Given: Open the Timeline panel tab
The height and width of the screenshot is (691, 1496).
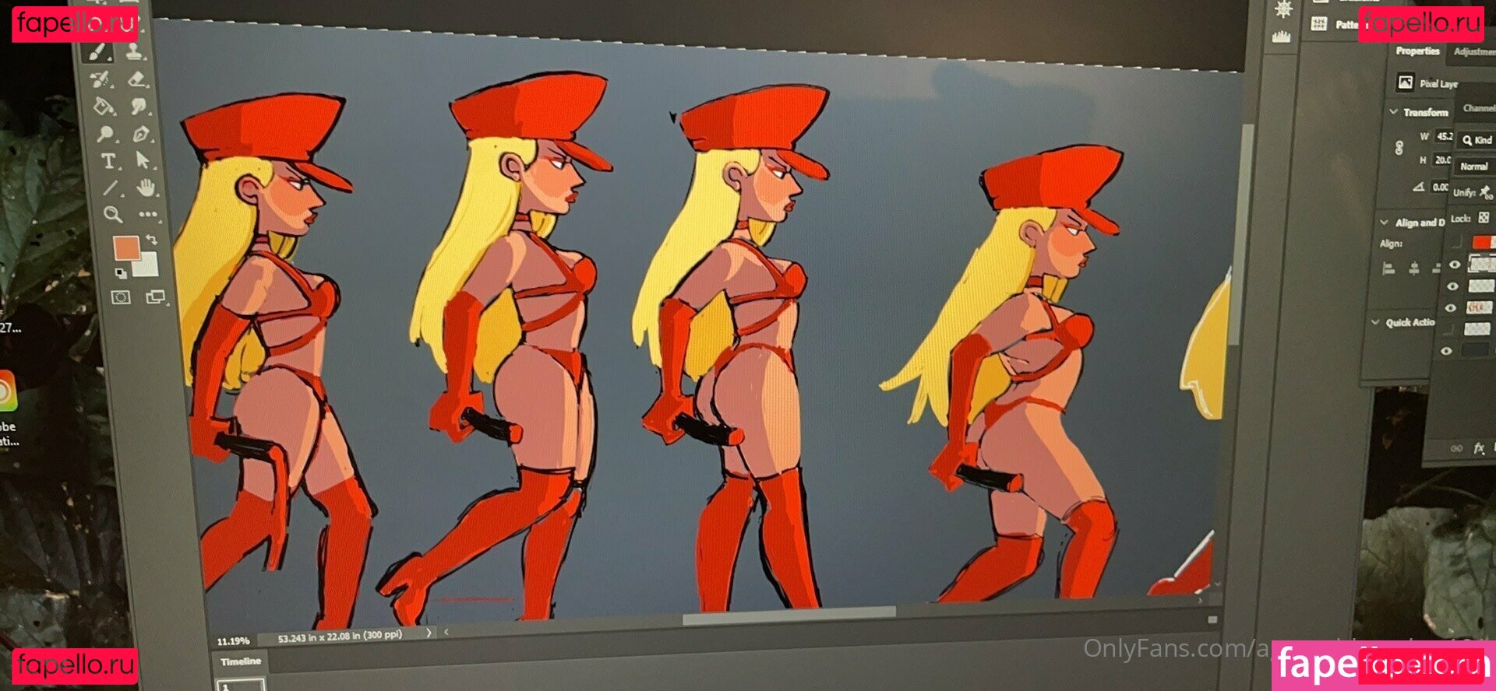Looking at the screenshot, I should 241,661.
